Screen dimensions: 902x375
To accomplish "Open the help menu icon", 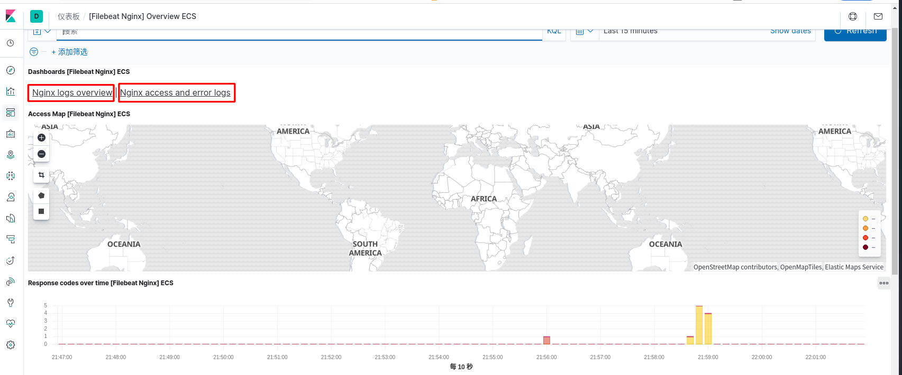I will coord(853,16).
